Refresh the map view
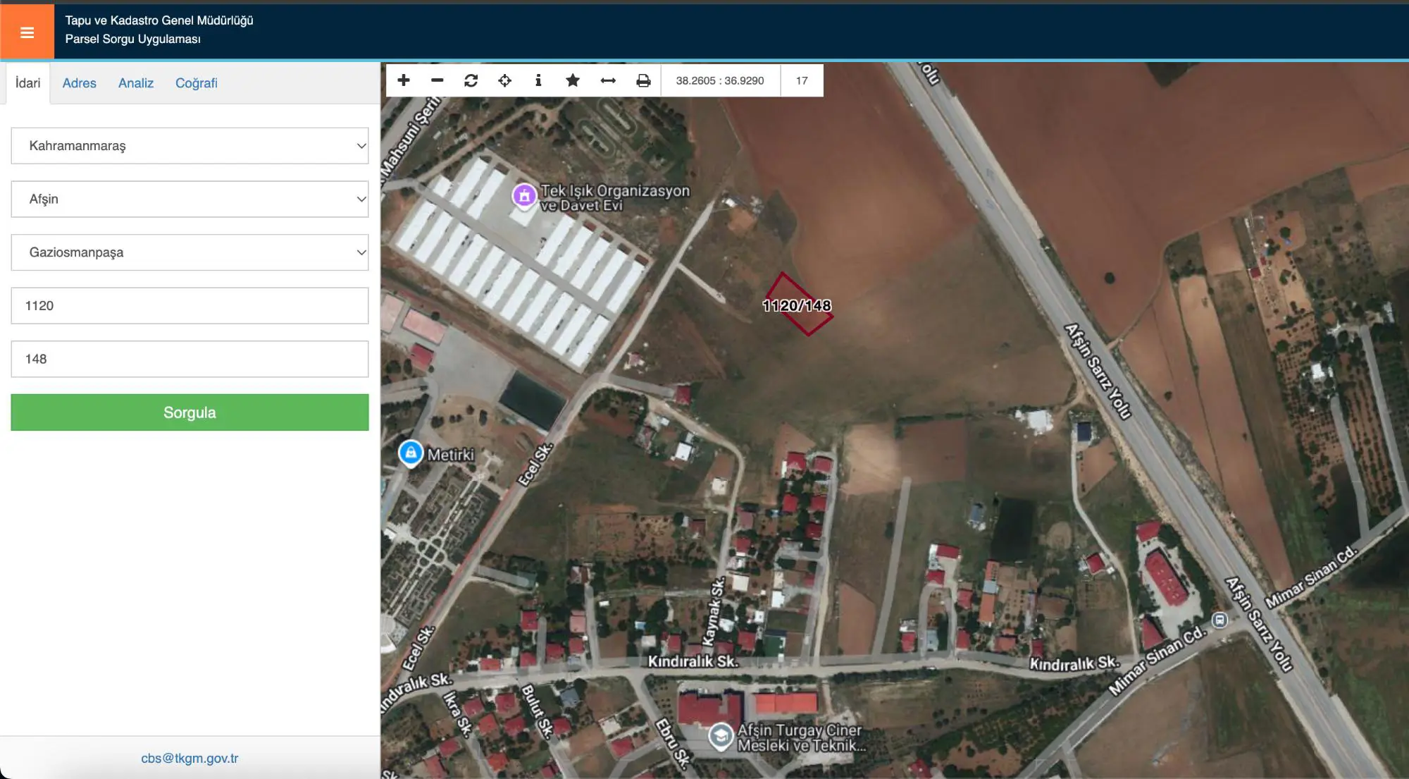1409x779 pixels. 471,80
